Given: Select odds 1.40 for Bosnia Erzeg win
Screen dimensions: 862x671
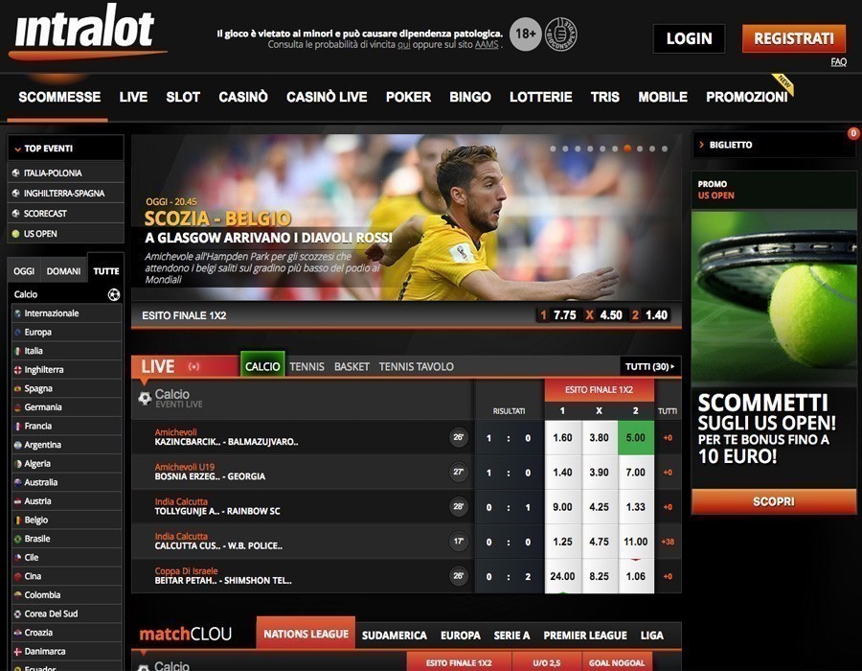Looking at the screenshot, I should pos(563,473).
